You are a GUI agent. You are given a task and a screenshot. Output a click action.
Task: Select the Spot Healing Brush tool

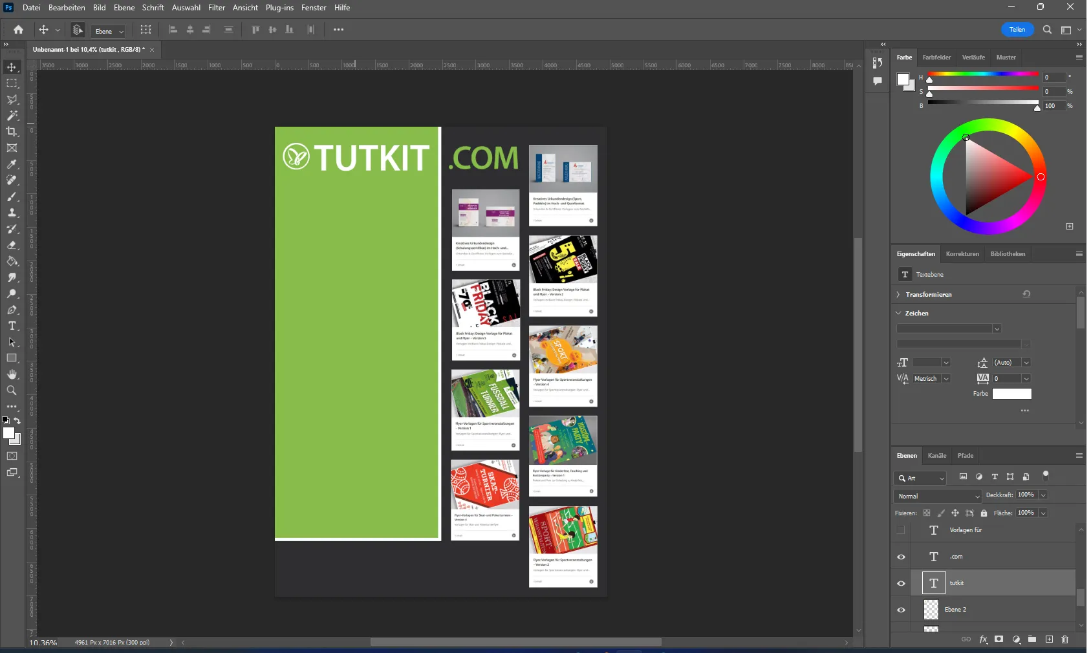click(12, 180)
